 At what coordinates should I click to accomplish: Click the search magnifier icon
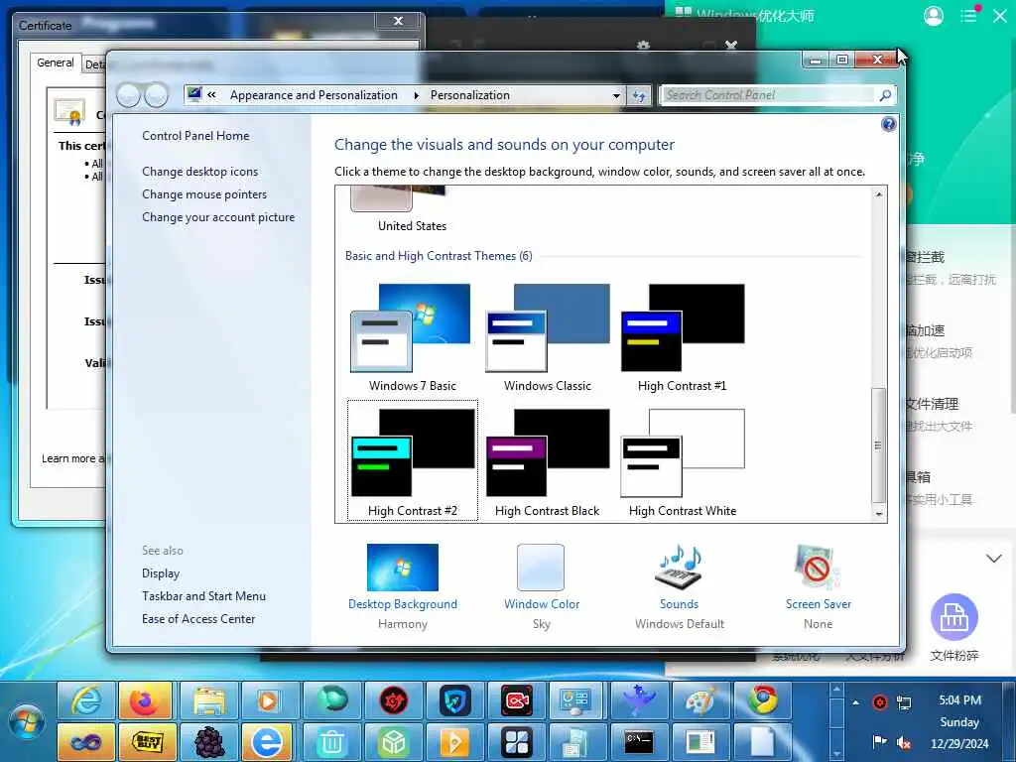[x=885, y=95]
